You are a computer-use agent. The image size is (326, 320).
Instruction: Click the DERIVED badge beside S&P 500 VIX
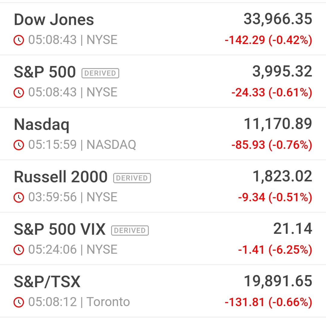click(130, 231)
